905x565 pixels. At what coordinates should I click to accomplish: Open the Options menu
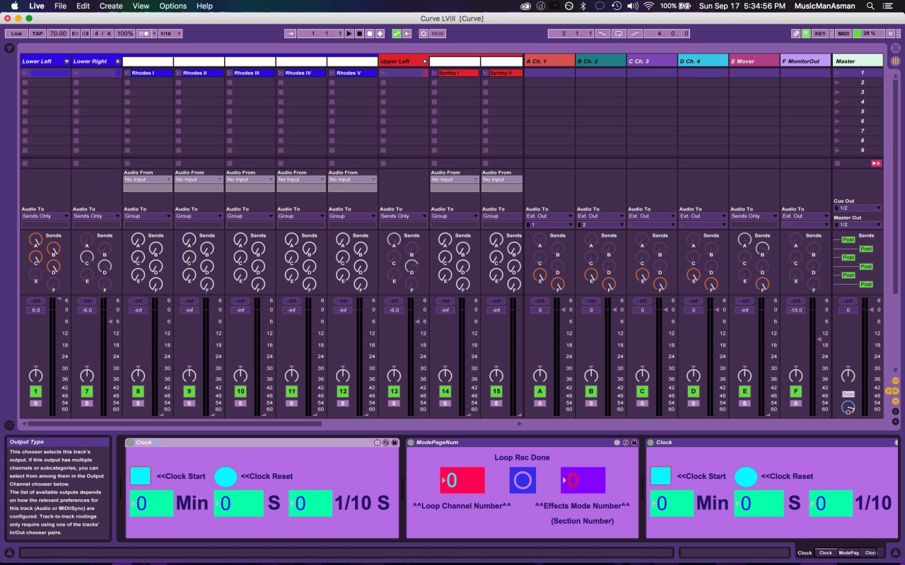[x=173, y=6]
